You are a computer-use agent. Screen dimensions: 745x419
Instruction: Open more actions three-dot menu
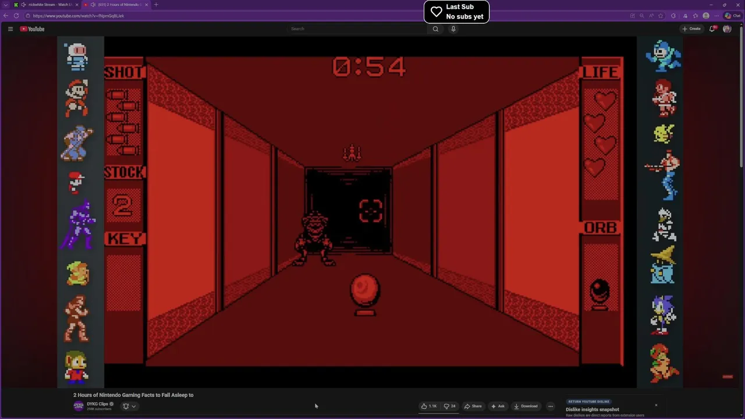click(x=551, y=406)
